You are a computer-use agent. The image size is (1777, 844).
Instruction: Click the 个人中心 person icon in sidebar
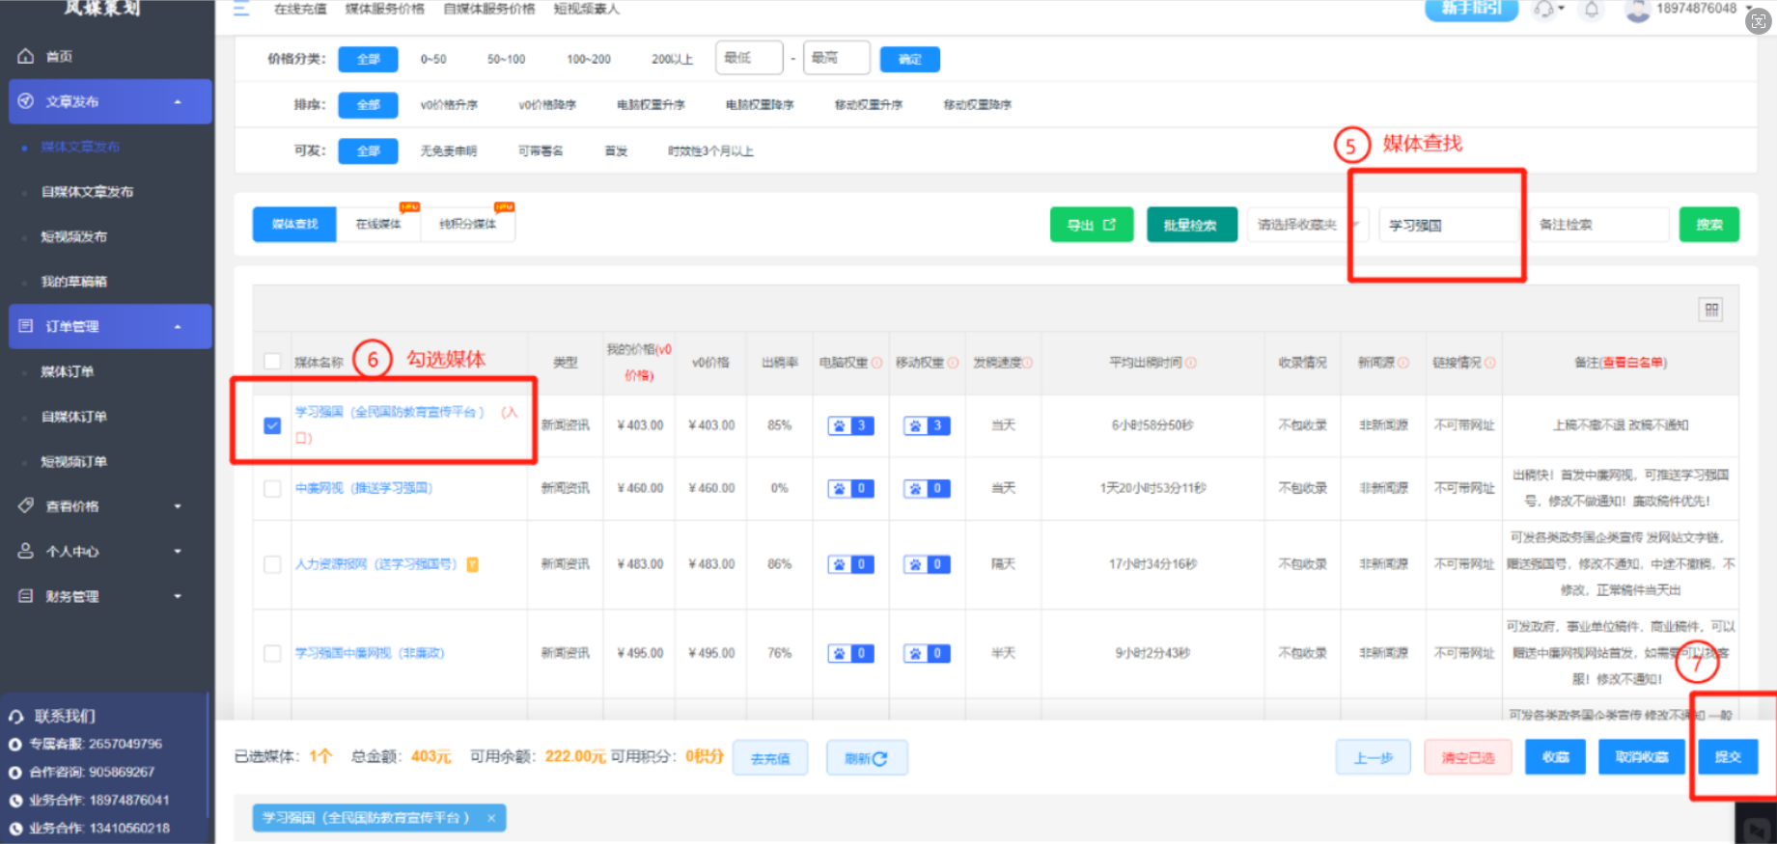(x=26, y=551)
